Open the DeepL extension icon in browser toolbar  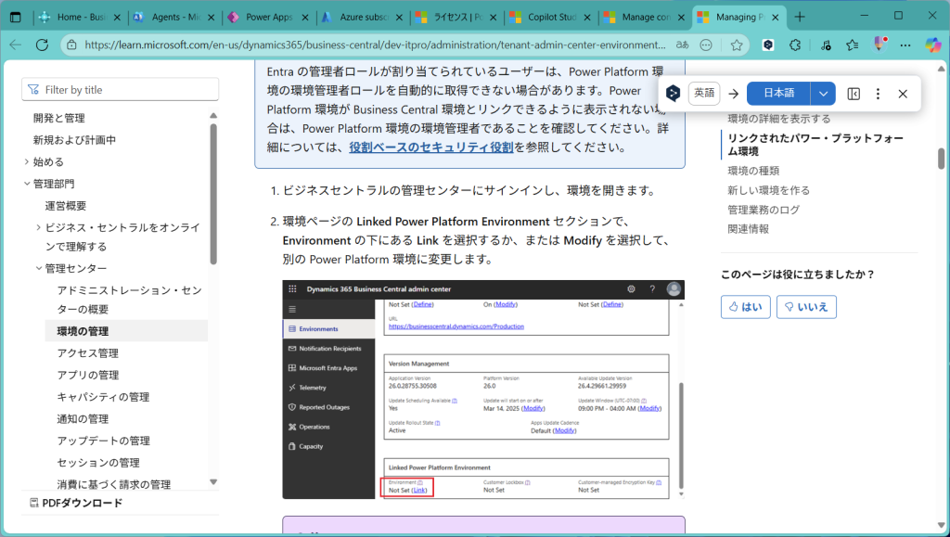[x=768, y=45]
